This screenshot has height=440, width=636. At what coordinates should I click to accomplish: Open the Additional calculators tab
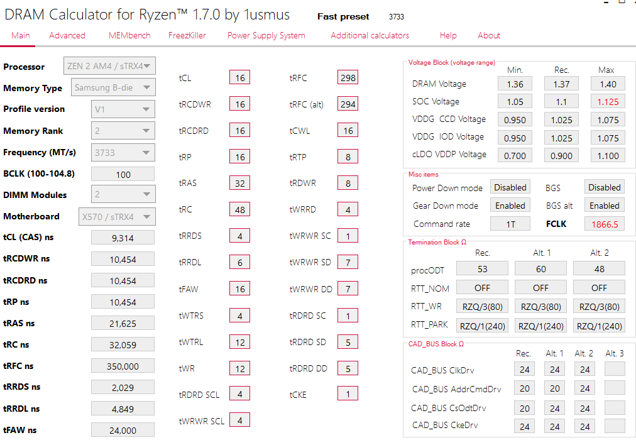pyautogui.click(x=370, y=35)
